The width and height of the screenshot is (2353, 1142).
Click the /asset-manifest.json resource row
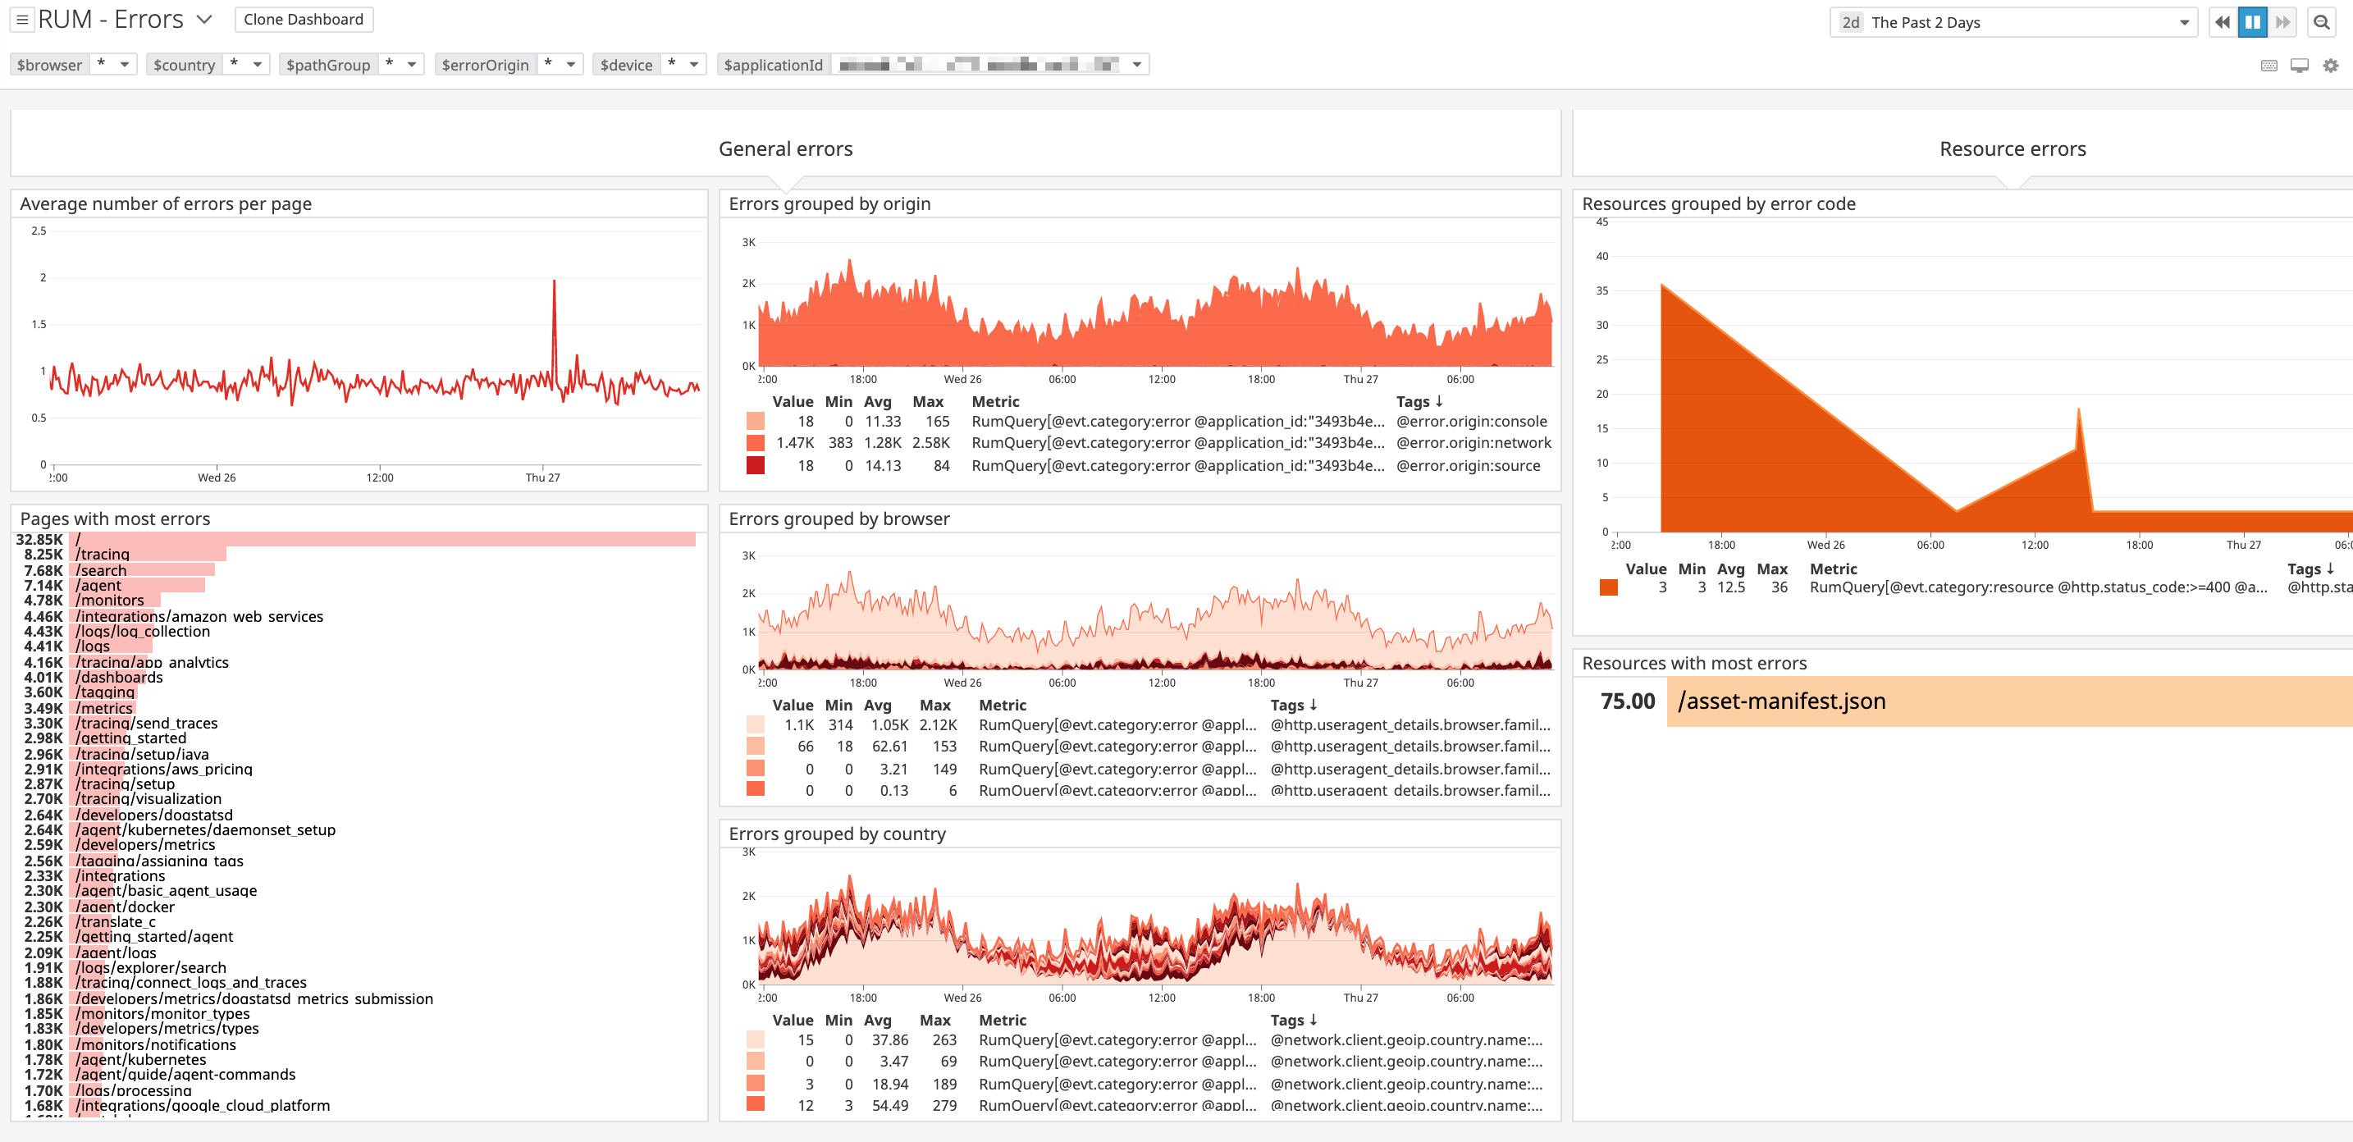point(2009,701)
